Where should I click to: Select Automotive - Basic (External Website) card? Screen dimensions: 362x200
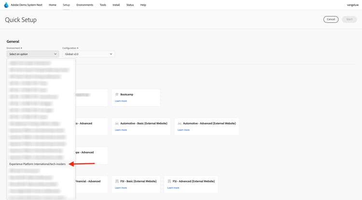141,126
